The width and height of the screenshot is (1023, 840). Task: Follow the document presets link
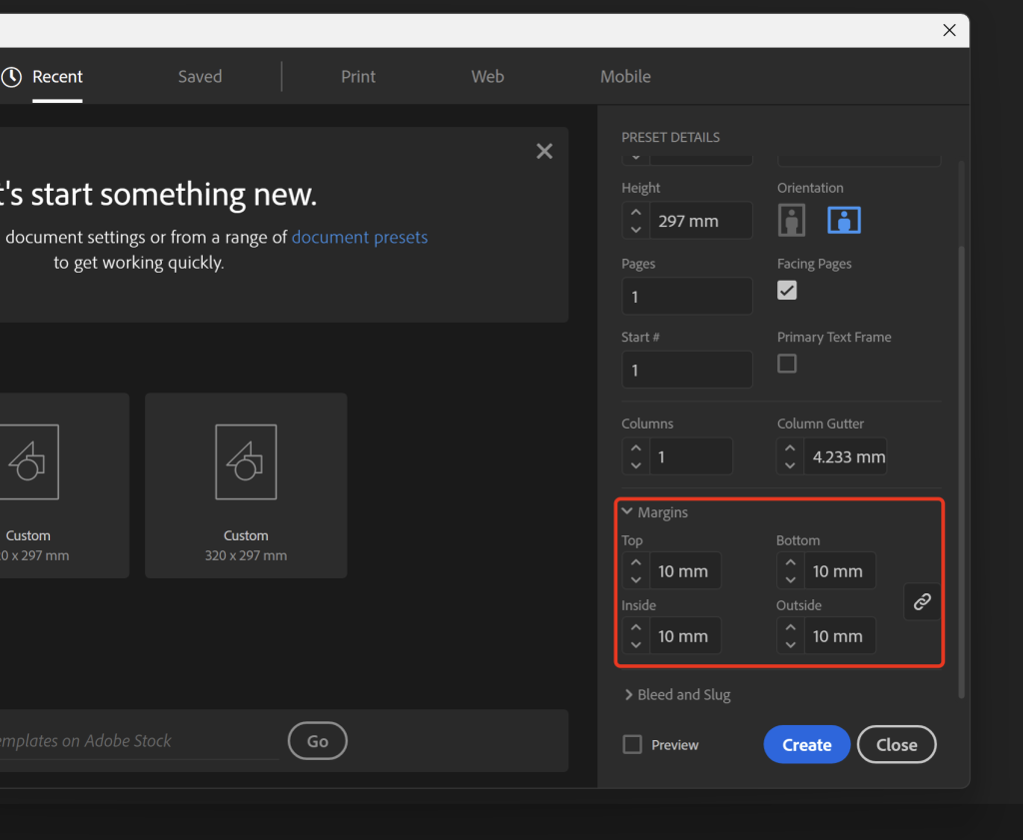(360, 238)
